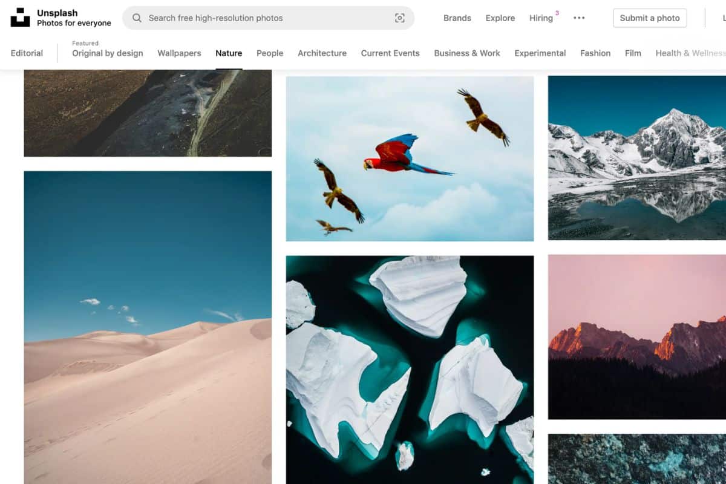Screen dimensions: 726x484
Task: Open visual search camera icon
Action: [400, 18]
